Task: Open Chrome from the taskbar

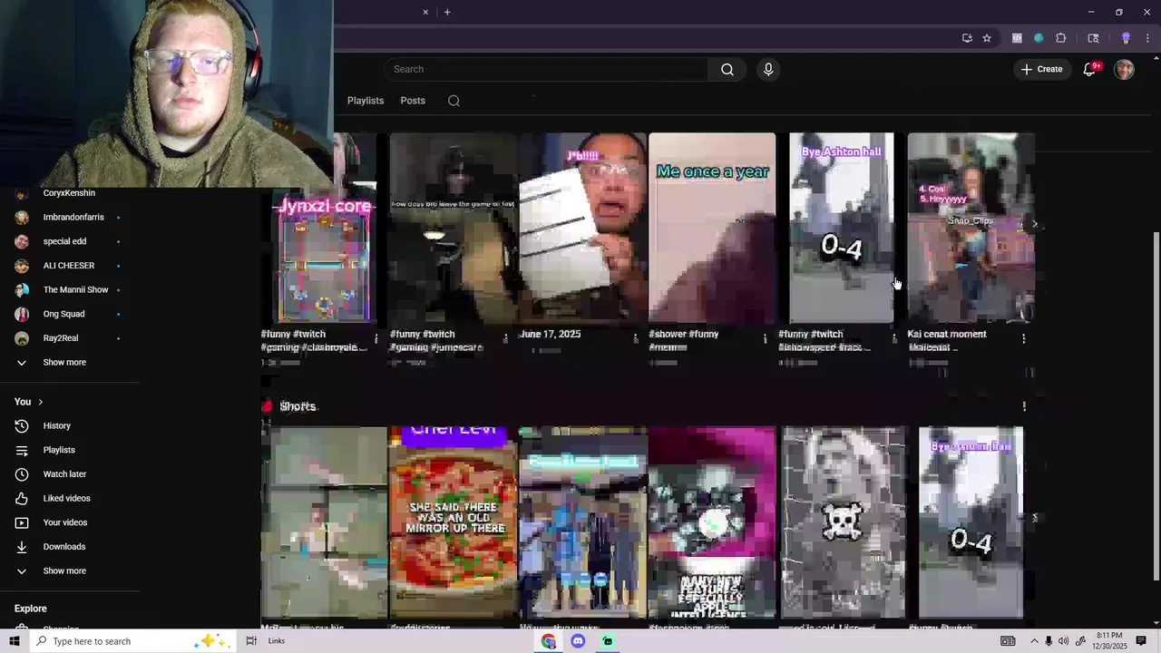Action: click(549, 641)
